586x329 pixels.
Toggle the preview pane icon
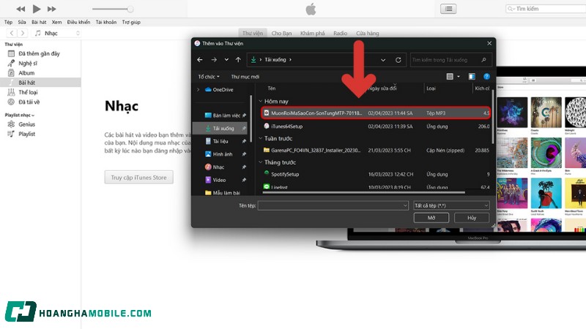pyautogui.click(x=472, y=77)
